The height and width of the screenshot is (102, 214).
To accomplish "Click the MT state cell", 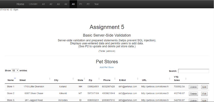I will (x=80, y=93).
